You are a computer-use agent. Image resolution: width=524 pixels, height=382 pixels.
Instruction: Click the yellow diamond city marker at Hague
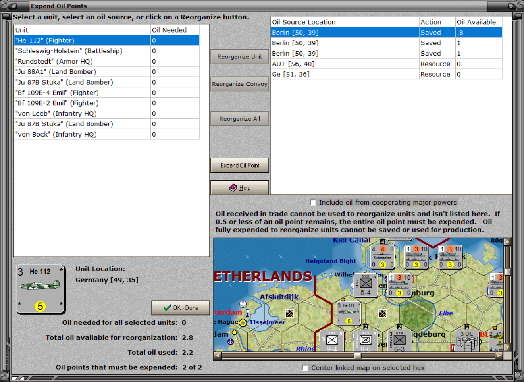click(x=243, y=322)
